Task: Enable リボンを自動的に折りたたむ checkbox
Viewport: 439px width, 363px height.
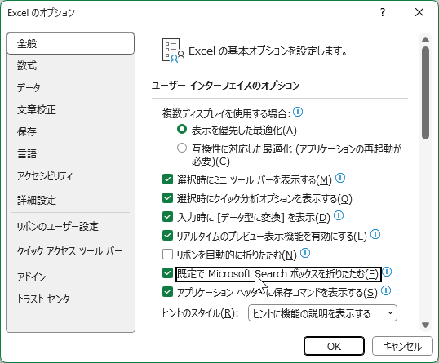Action: pyautogui.click(x=167, y=255)
